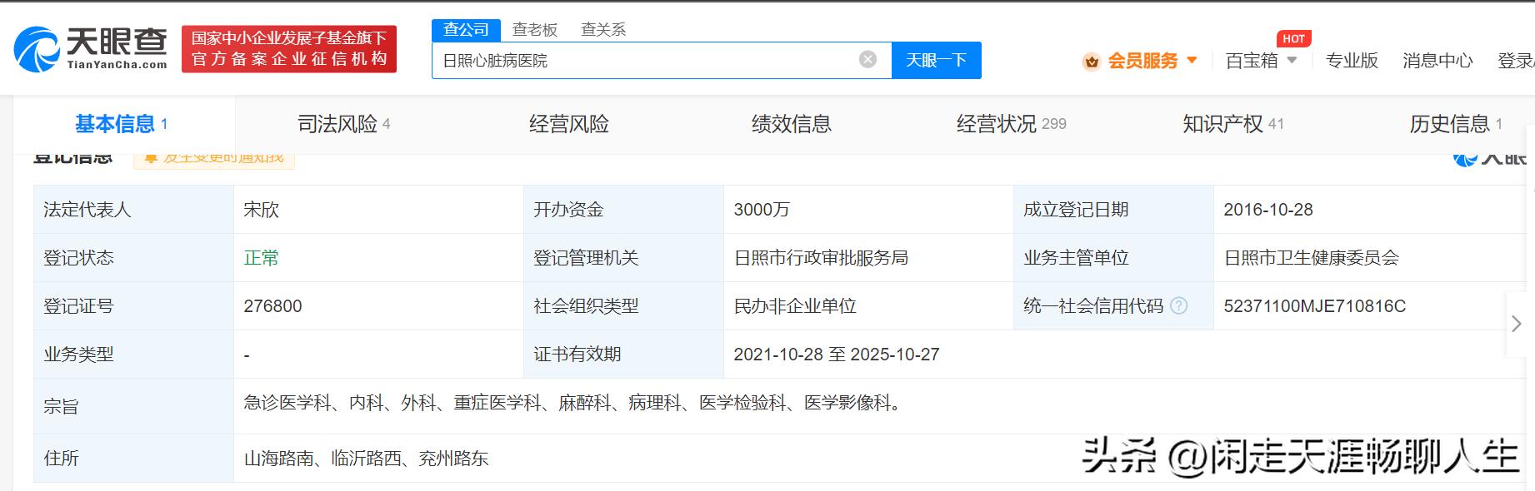Viewport: 1535px width, 491px height.
Task: Click the 3000万 funding value
Action: (761, 210)
